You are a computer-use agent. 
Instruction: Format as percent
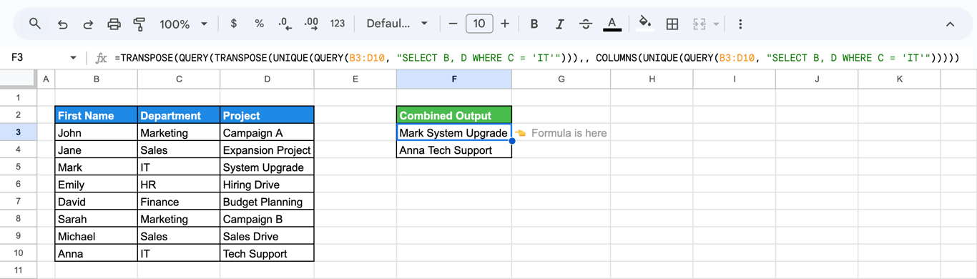pyautogui.click(x=259, y=24)
